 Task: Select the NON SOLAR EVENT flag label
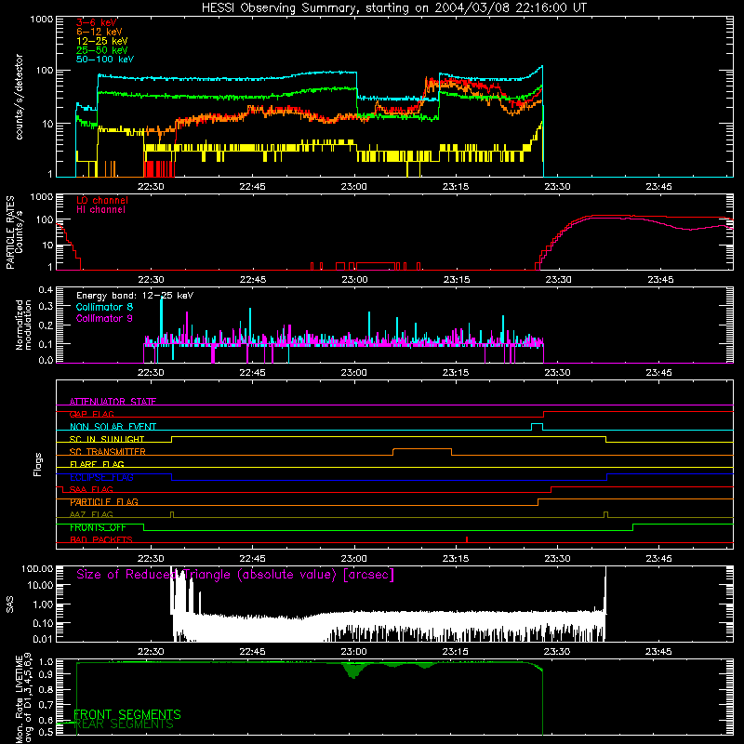pyautogui.click(x=113, y=427)
